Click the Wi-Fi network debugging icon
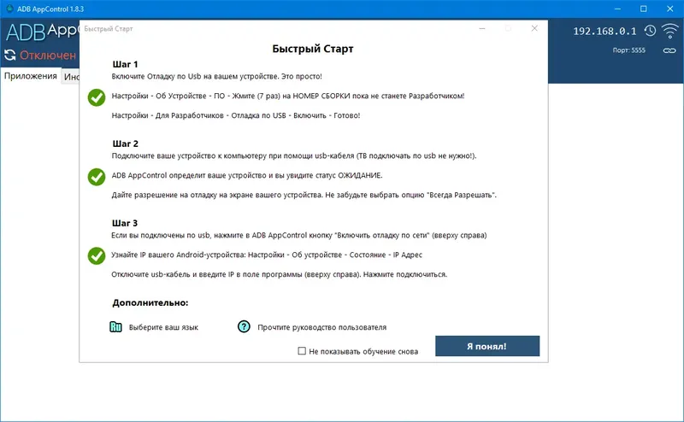The height and width of the screenshot is (422, 684). tap(669, 31)
